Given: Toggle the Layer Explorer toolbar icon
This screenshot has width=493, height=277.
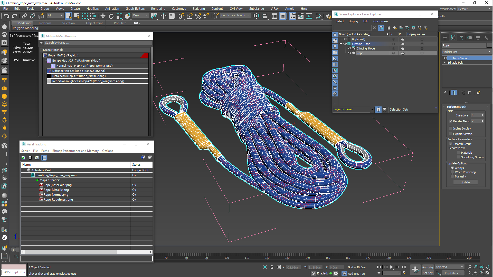Looking at the screenshot, I should pyautogui.click(x=283, y=16).
